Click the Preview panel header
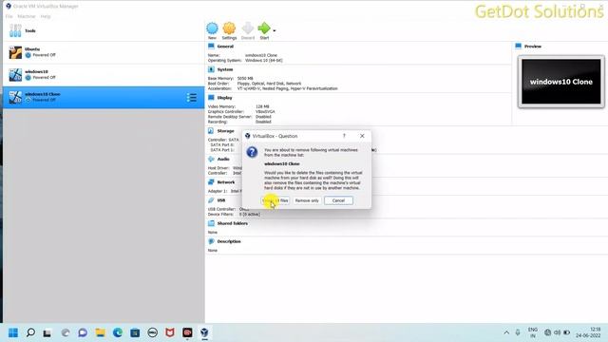This screenshot has width=608, height=342. point(532,47)
